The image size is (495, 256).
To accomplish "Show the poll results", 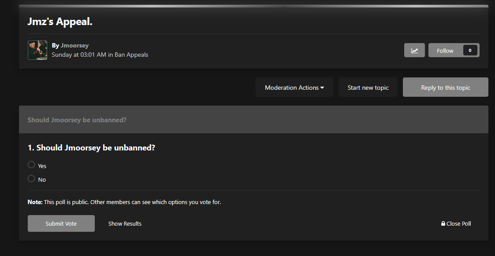I will coord(125,223).
